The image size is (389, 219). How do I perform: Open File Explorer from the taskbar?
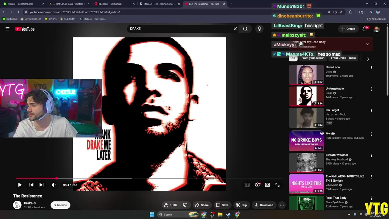[220, 214]
